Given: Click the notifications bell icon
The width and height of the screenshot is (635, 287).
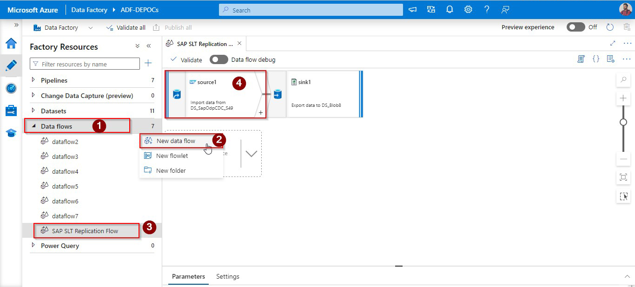Looking at the screenshot, I should tap(450, 10).
